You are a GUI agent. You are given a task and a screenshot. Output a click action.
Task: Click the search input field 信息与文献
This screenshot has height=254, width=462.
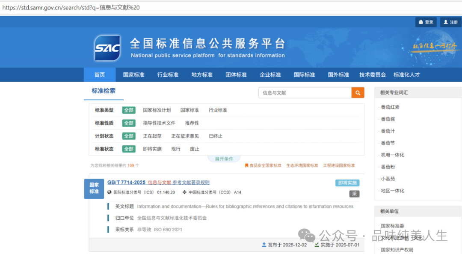pyautogui.click(x=305, y=93)
